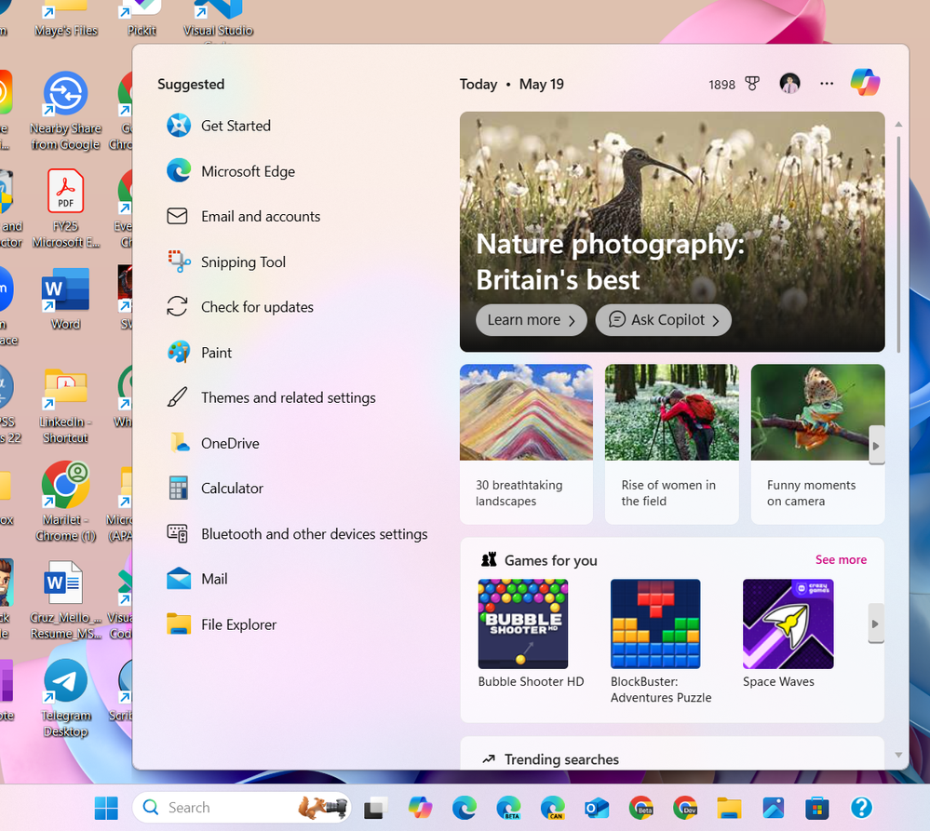This screenshot has height=831, width=930.
Task: Select Marilet Chrome desktop shortcut
Action: pos(65,502)
